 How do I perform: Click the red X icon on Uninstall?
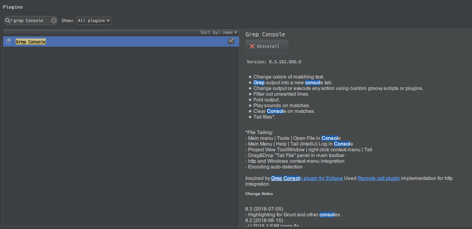tap(252, 47)
